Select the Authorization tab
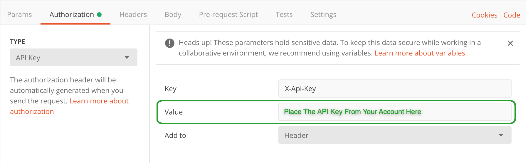 click(72, 15)
